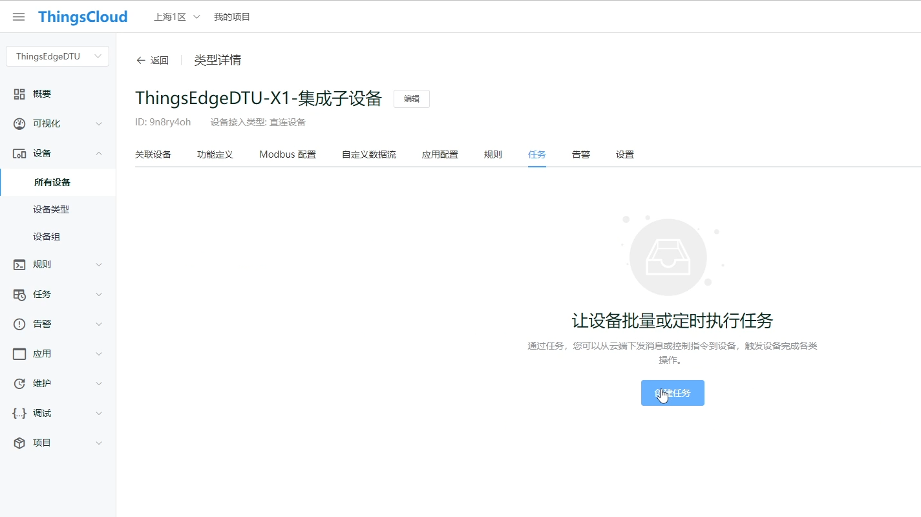Screen dimensions: 921x517
Task: Switch to the 自定义数据流 tab
Action: pyautogui.click(x=369, y=154)
